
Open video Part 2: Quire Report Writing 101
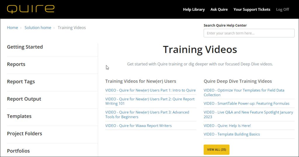coord(150,101)
